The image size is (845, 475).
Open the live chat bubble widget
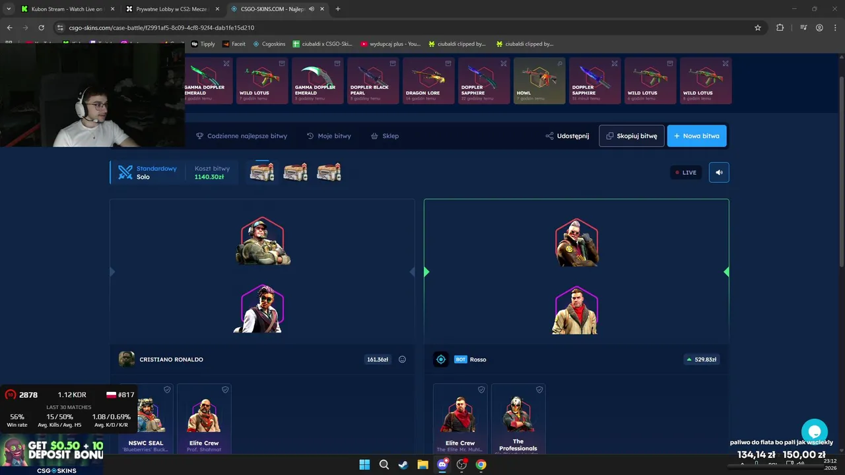point(814,432)
